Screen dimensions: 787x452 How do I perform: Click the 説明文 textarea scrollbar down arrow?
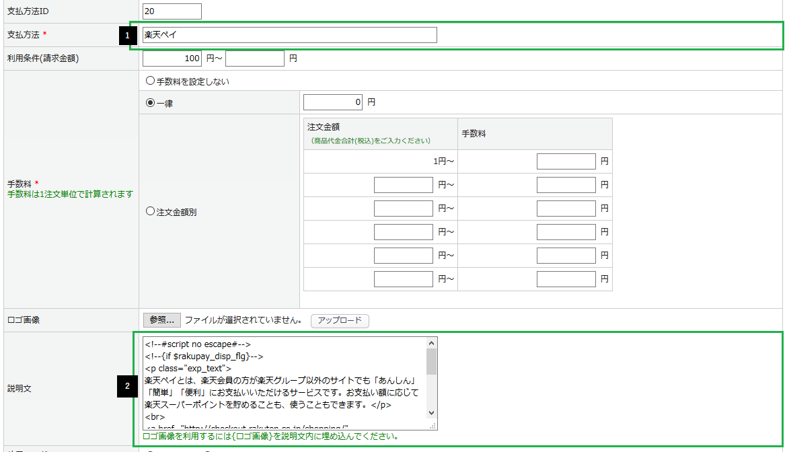click(x=432, y=413)
